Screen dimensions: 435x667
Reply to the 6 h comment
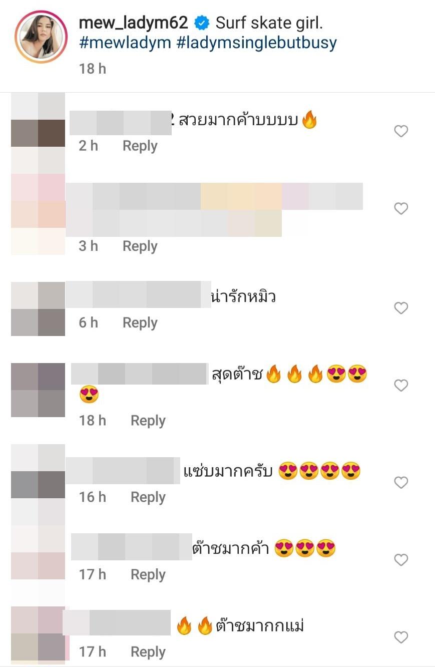140,322
